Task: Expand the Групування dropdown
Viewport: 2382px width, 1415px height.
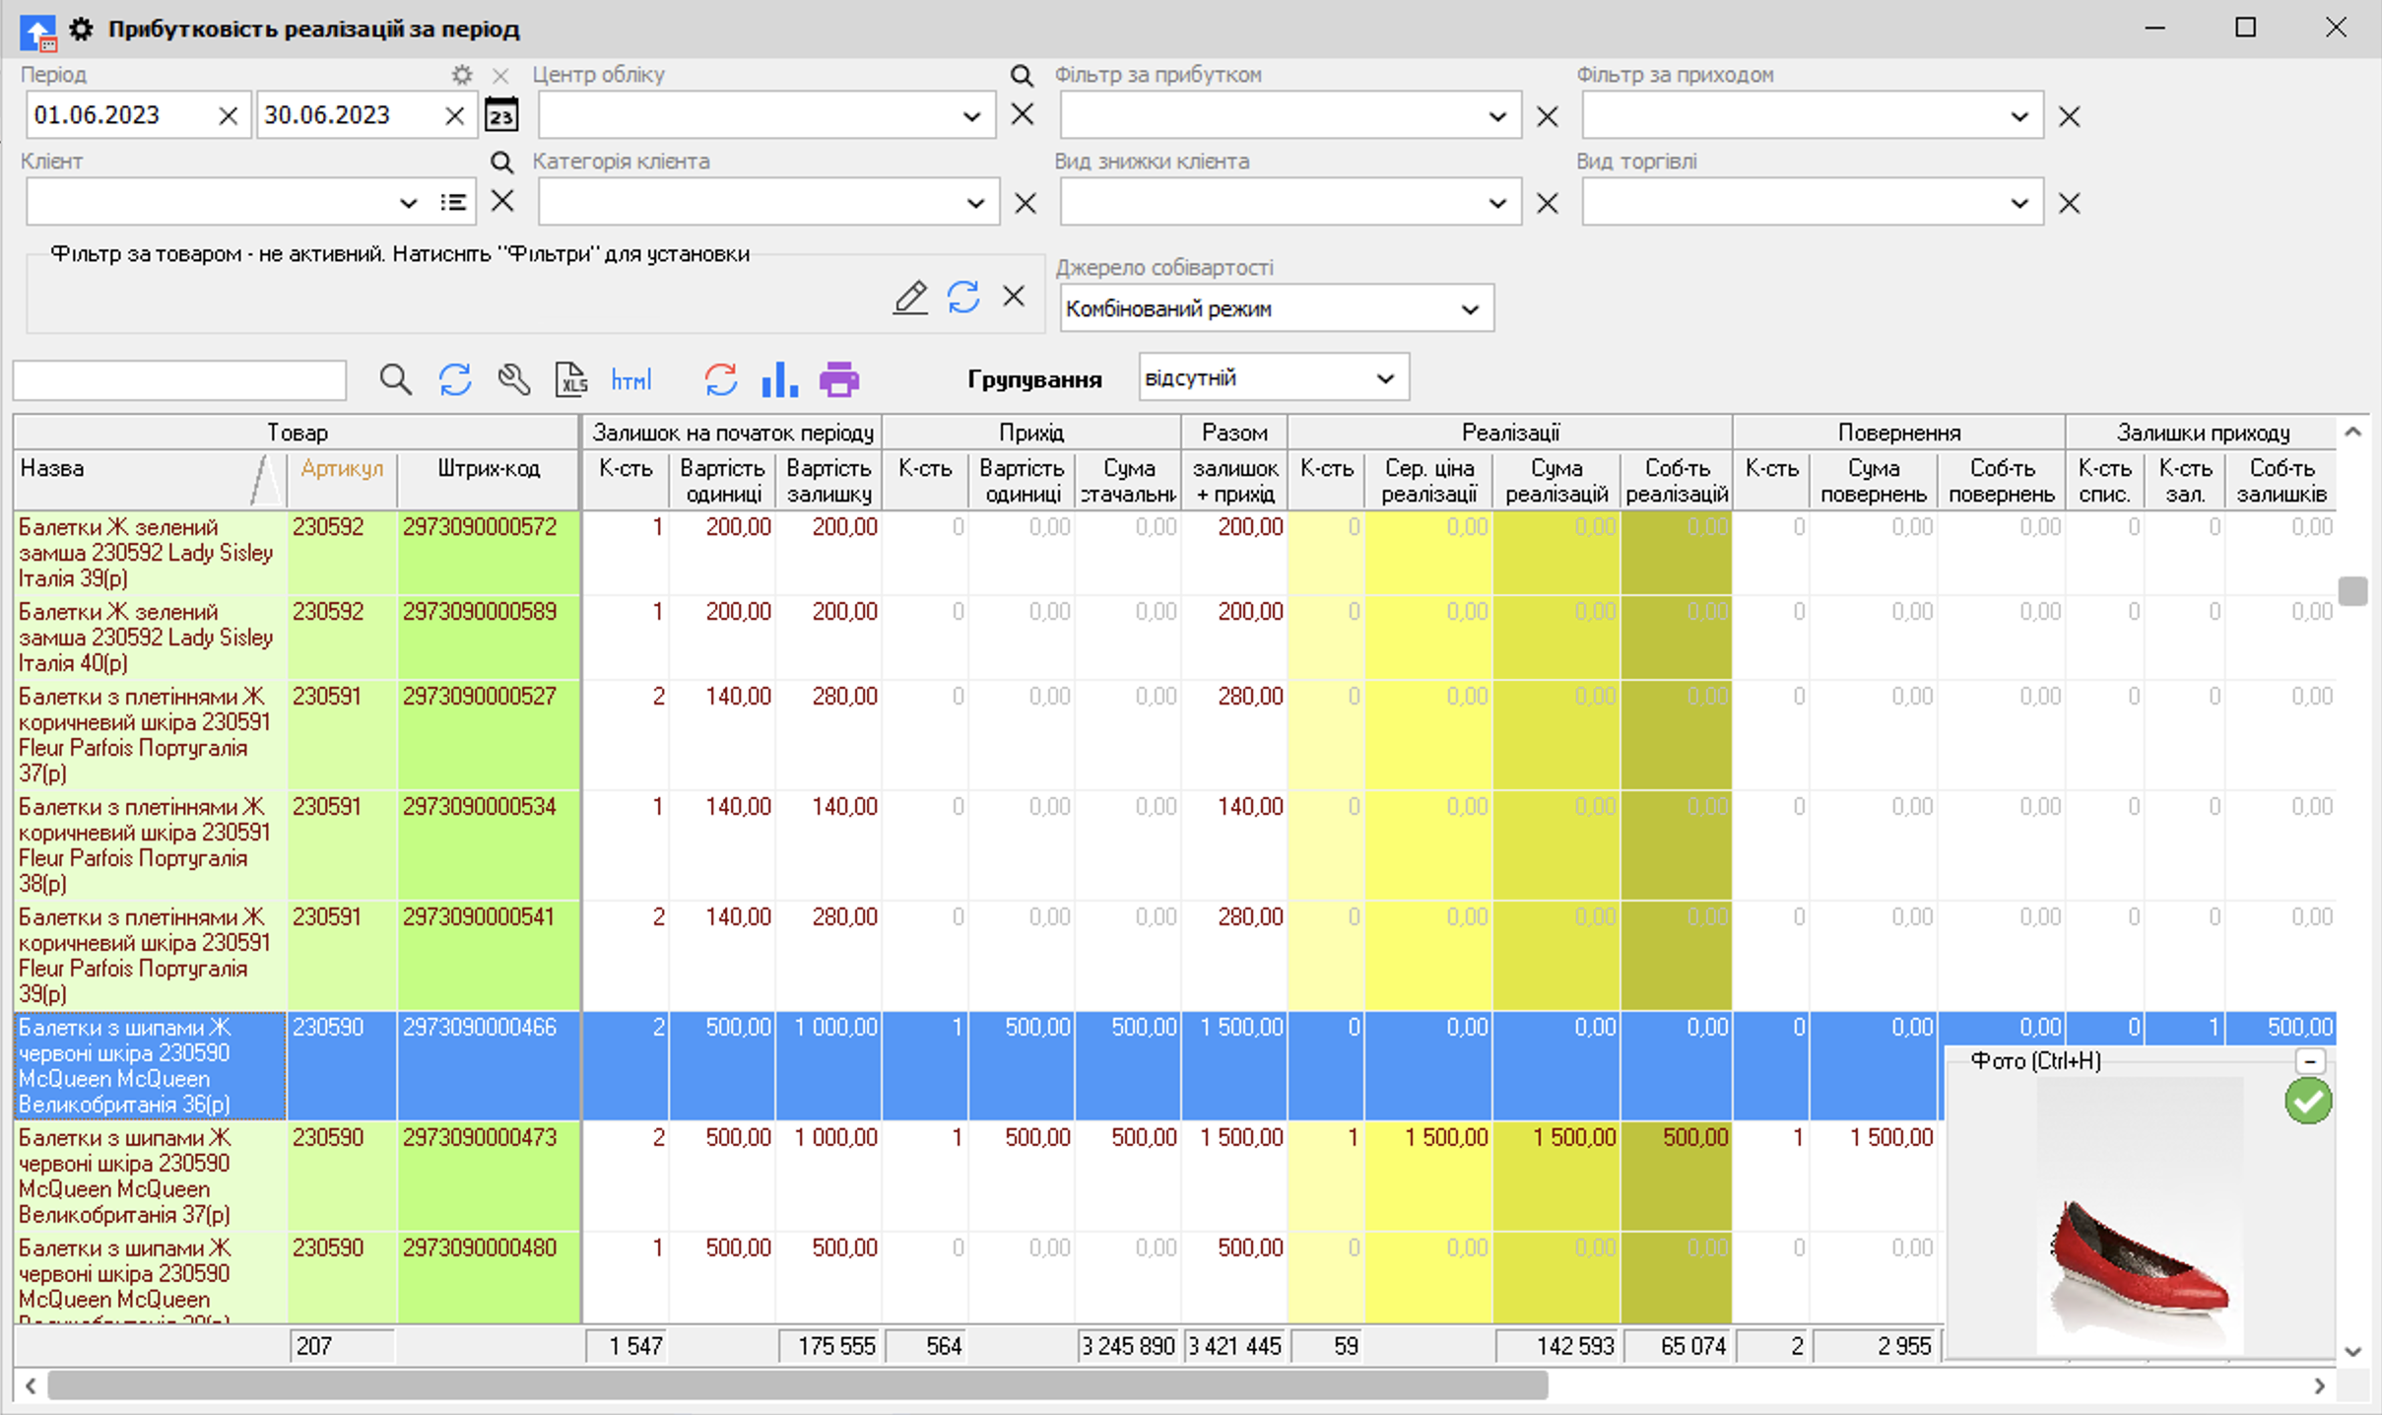Action: point(1385,378)
